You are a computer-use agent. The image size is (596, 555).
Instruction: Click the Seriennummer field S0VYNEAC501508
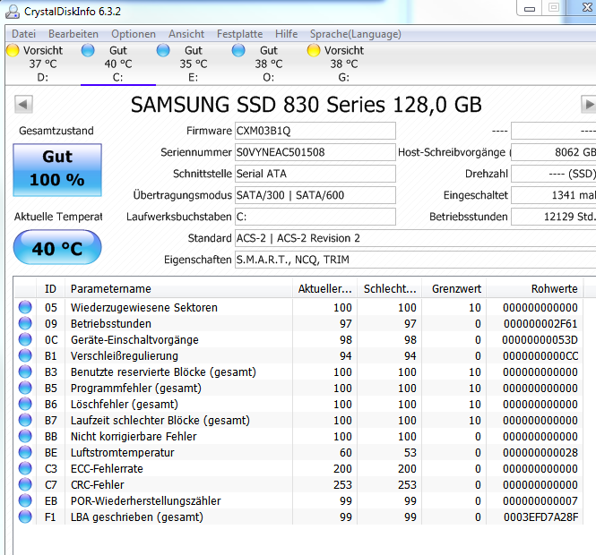pyautogui.click(x=315, y=152)
